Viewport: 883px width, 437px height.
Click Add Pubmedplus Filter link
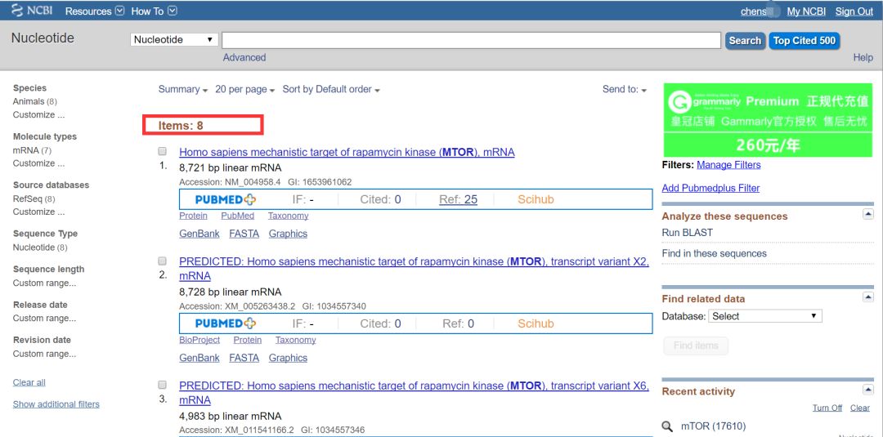pyautogui.click(x=710, y=189)
